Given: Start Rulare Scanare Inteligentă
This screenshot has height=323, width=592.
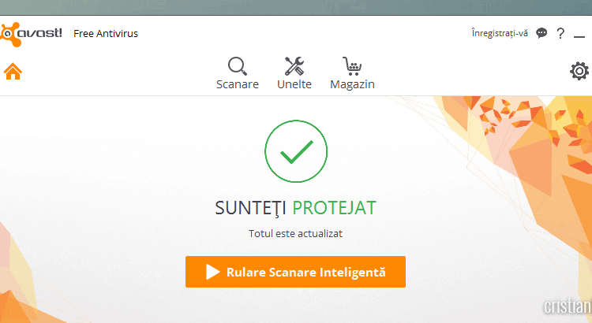Looking at the screenshot, I should click(x=305, y=272).
